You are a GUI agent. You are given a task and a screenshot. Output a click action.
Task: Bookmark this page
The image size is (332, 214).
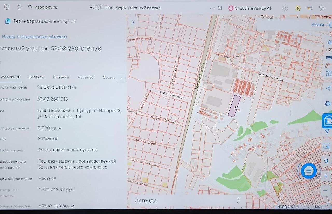(x=220, y=8)
